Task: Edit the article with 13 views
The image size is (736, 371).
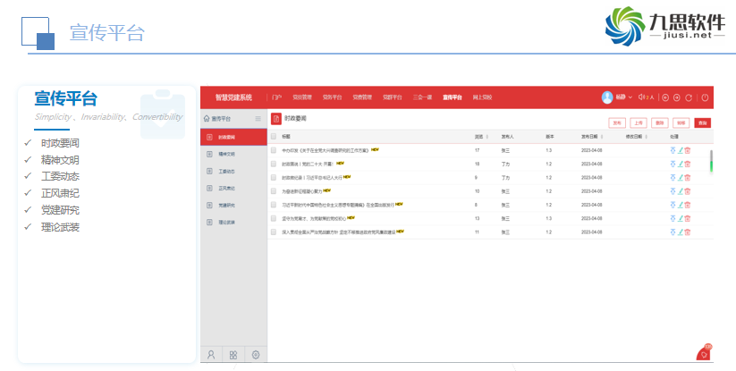Action: [681, 218]
